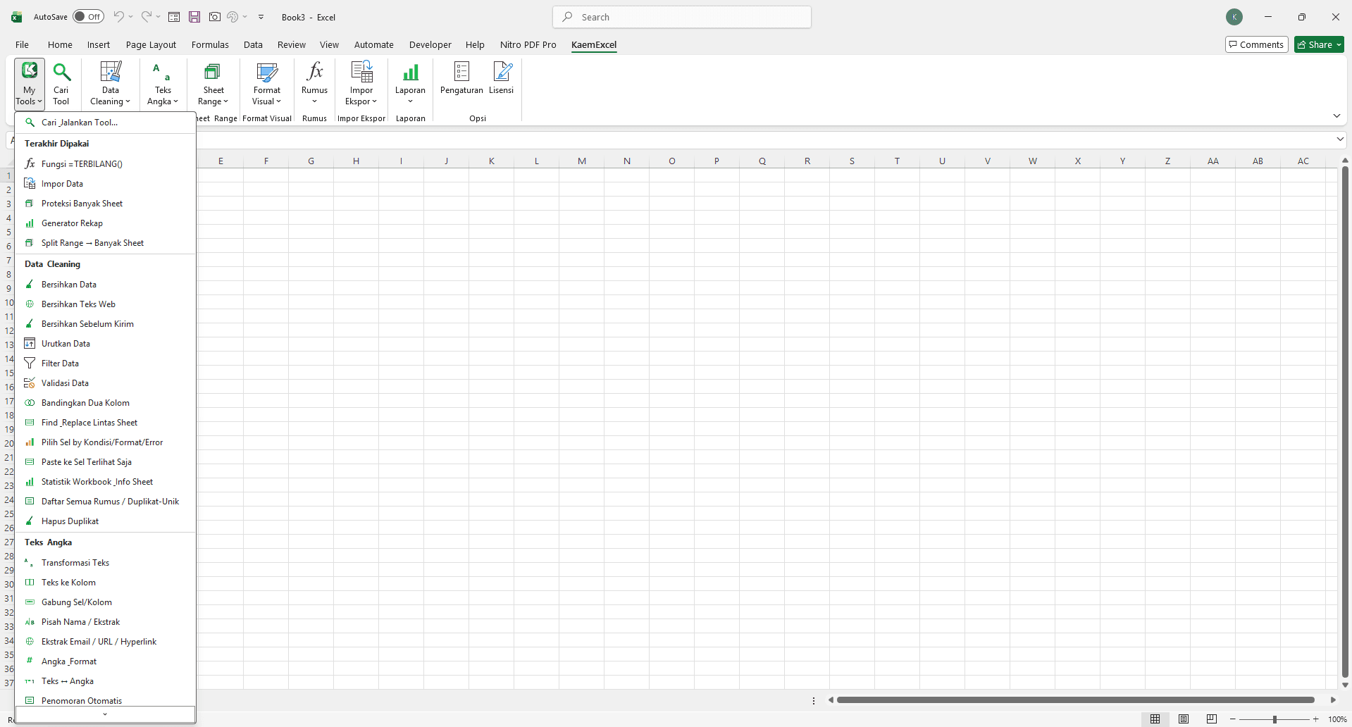
Task: Click the Undo arrow icon
Action: [x=118, y=17]
